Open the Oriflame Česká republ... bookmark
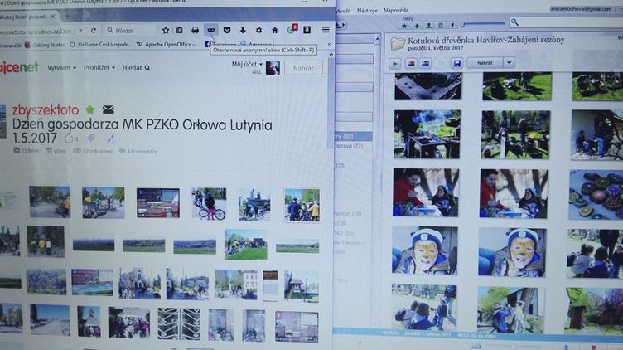623x350 pixels. (101, 45)
